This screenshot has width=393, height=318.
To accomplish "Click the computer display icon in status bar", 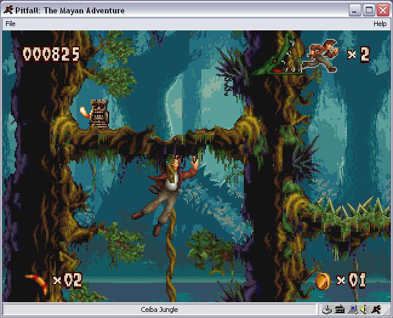I will 352,310.
